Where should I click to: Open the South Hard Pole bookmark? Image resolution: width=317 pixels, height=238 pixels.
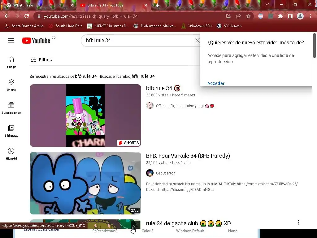tap(66, 26)
